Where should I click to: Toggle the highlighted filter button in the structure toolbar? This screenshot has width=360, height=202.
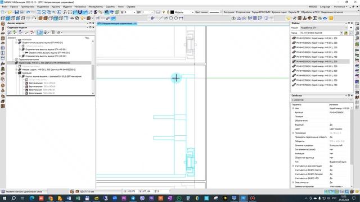pos(40,33)
